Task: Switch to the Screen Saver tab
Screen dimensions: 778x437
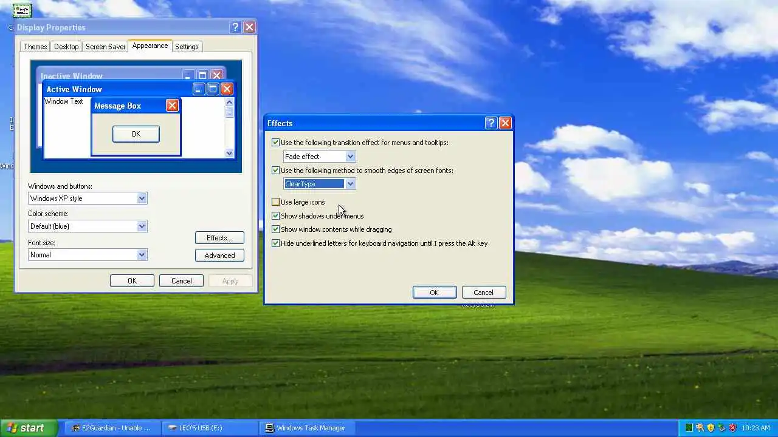Action: tap(105, 47)
